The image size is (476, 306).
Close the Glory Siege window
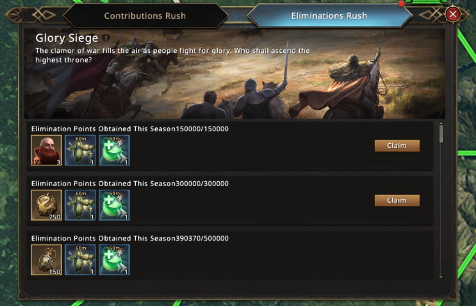tap(453, 15)
